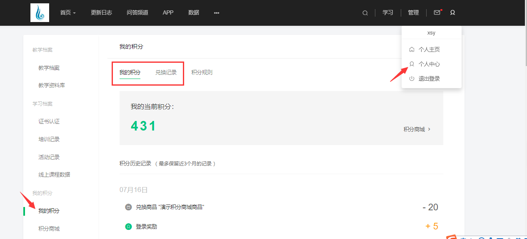The height and width of the screenshot is (239, 527).
Task: Open the mail messages icon
Action: (437, 12)
